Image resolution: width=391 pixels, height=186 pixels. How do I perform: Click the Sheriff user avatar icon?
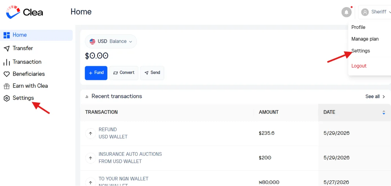pyautogui.click(x=365, y=12)
